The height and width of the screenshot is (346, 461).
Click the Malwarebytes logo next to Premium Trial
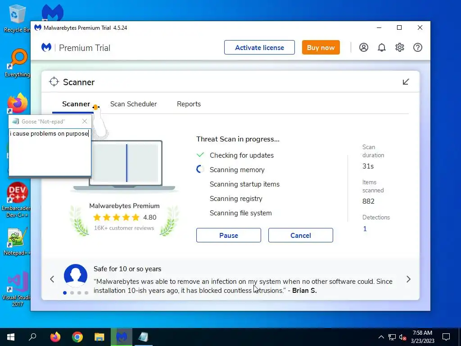point(46,47)
